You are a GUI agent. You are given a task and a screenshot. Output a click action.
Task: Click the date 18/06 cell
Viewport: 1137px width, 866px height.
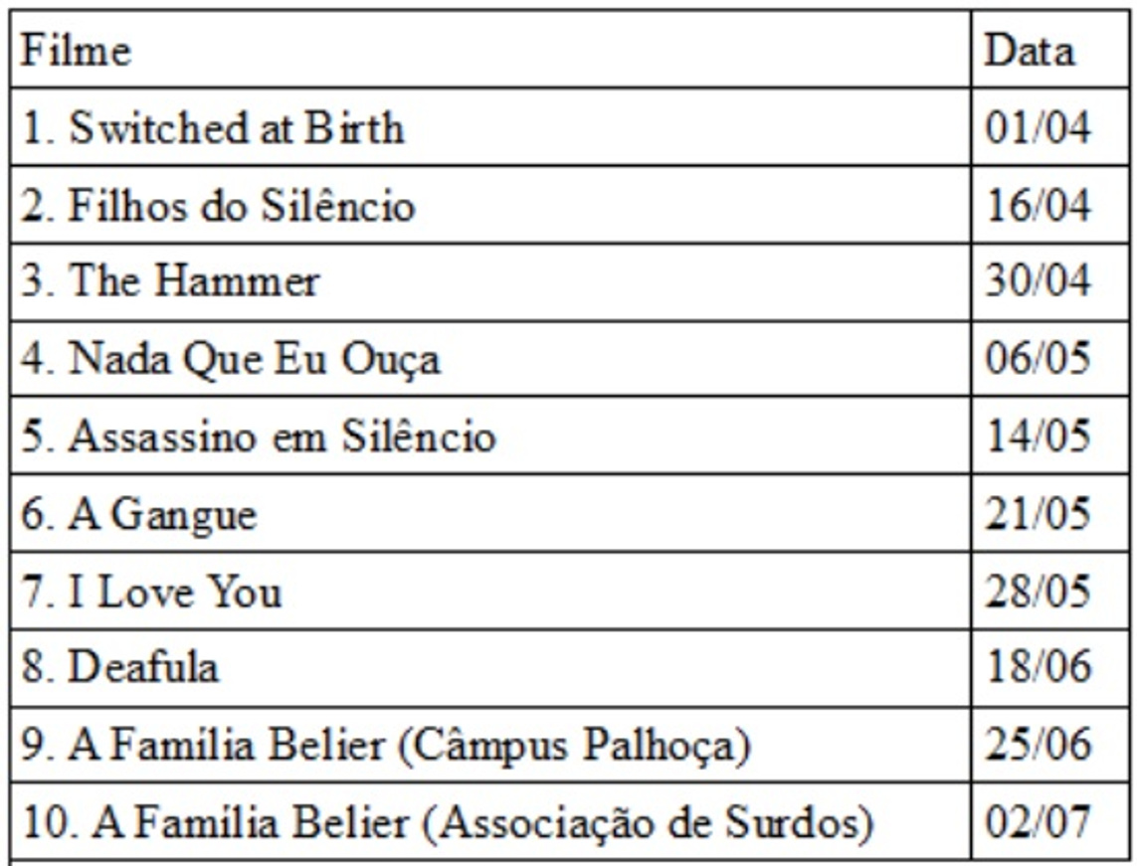tap(1038, 668)
